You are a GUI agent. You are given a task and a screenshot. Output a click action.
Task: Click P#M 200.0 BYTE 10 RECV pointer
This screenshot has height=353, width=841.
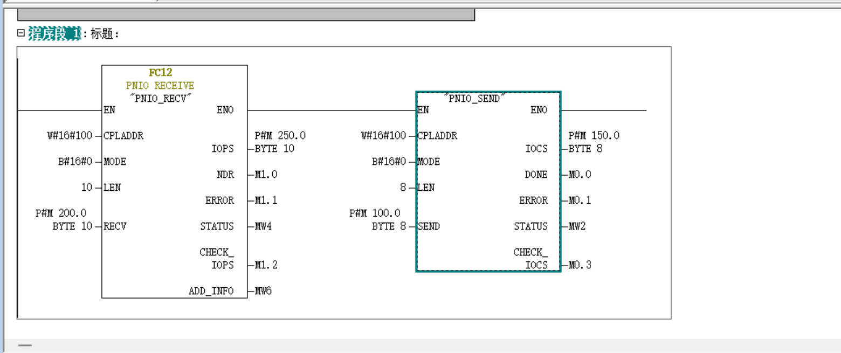(64, 220)
